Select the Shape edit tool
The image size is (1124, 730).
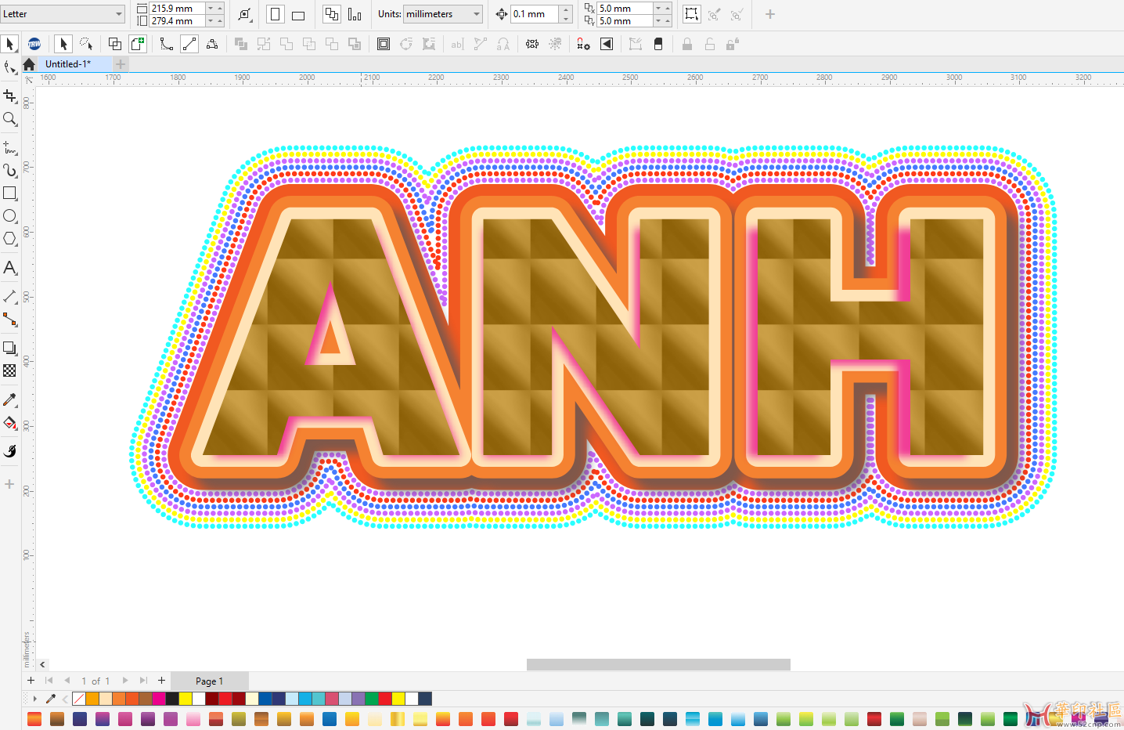[x=9, y=68]
